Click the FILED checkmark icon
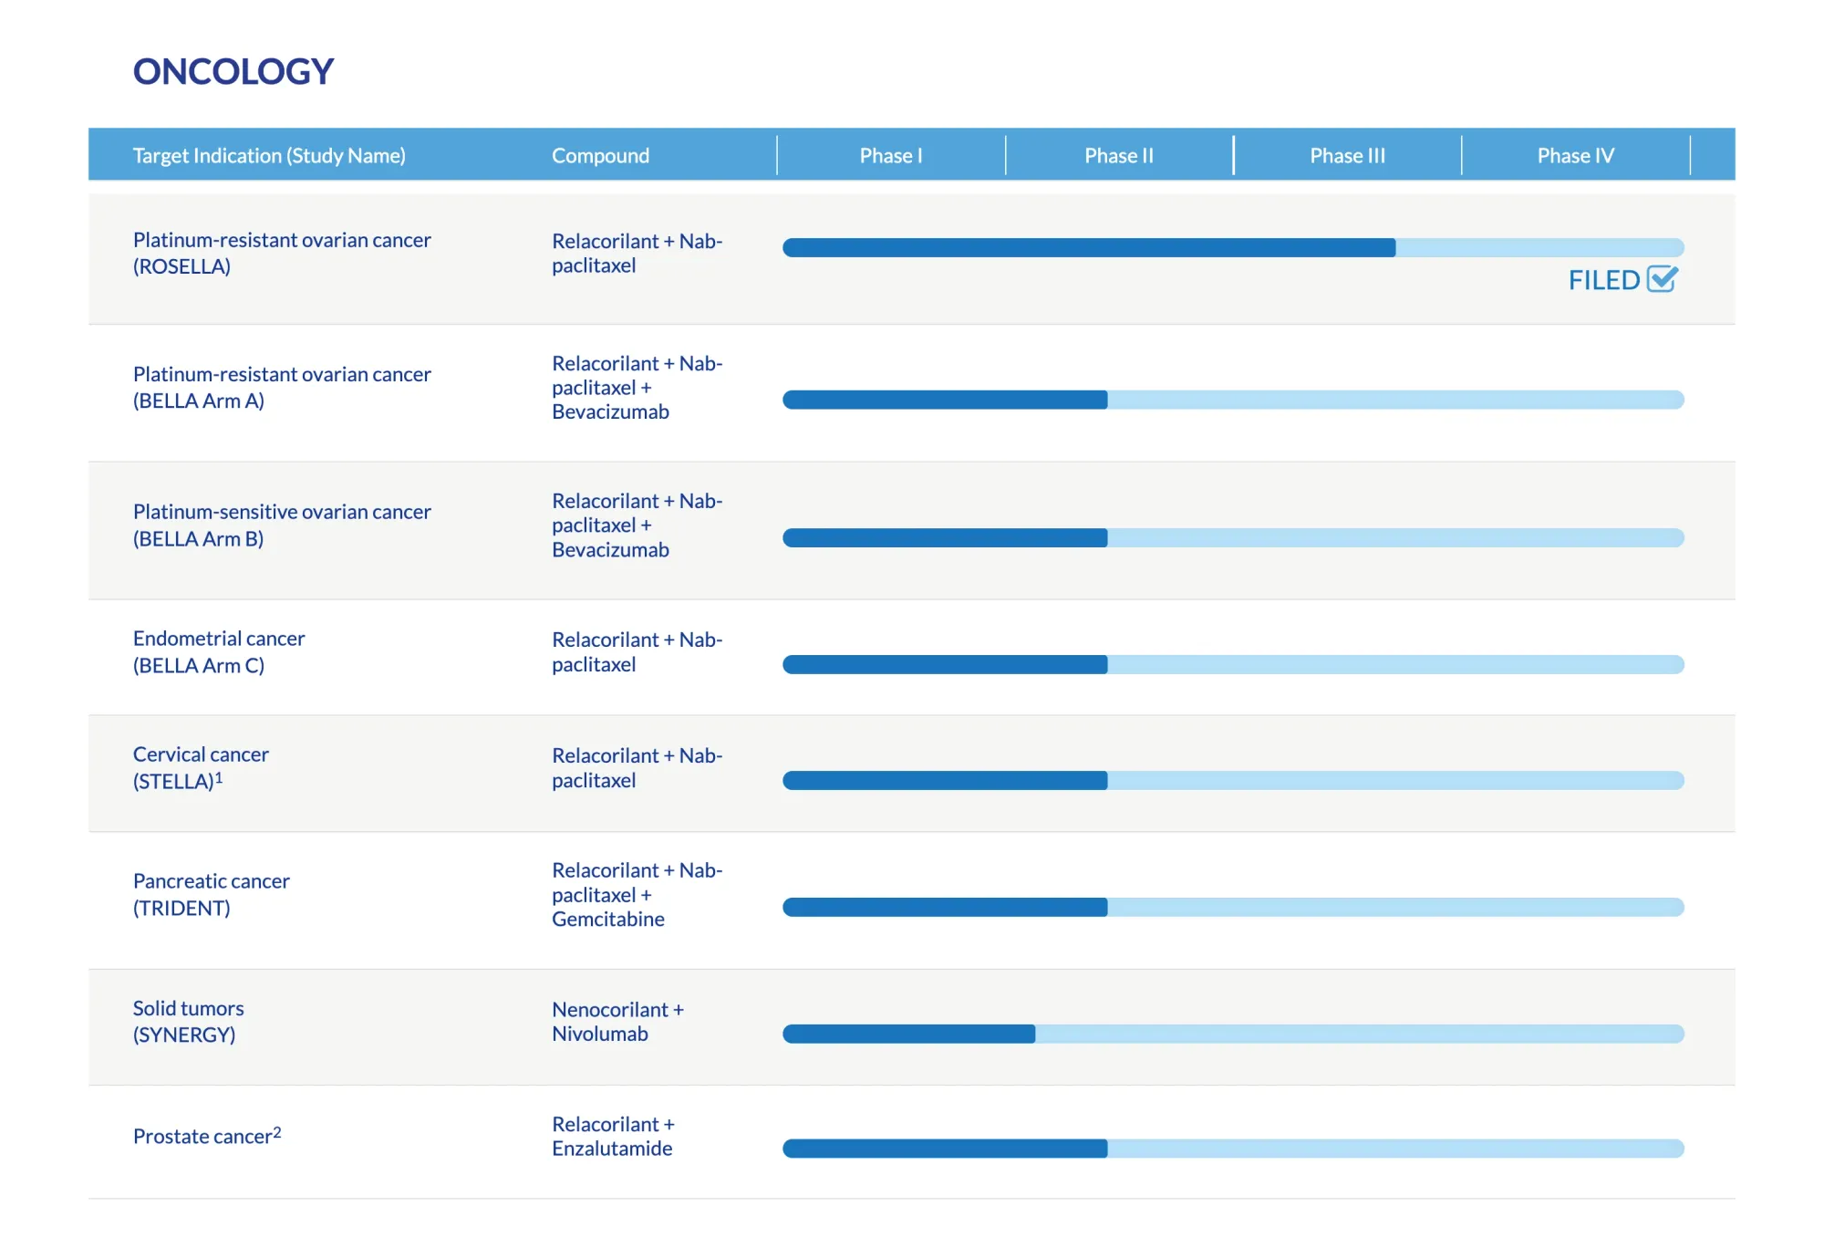Screen dimensions: 1824x1248 [1663, 279]
